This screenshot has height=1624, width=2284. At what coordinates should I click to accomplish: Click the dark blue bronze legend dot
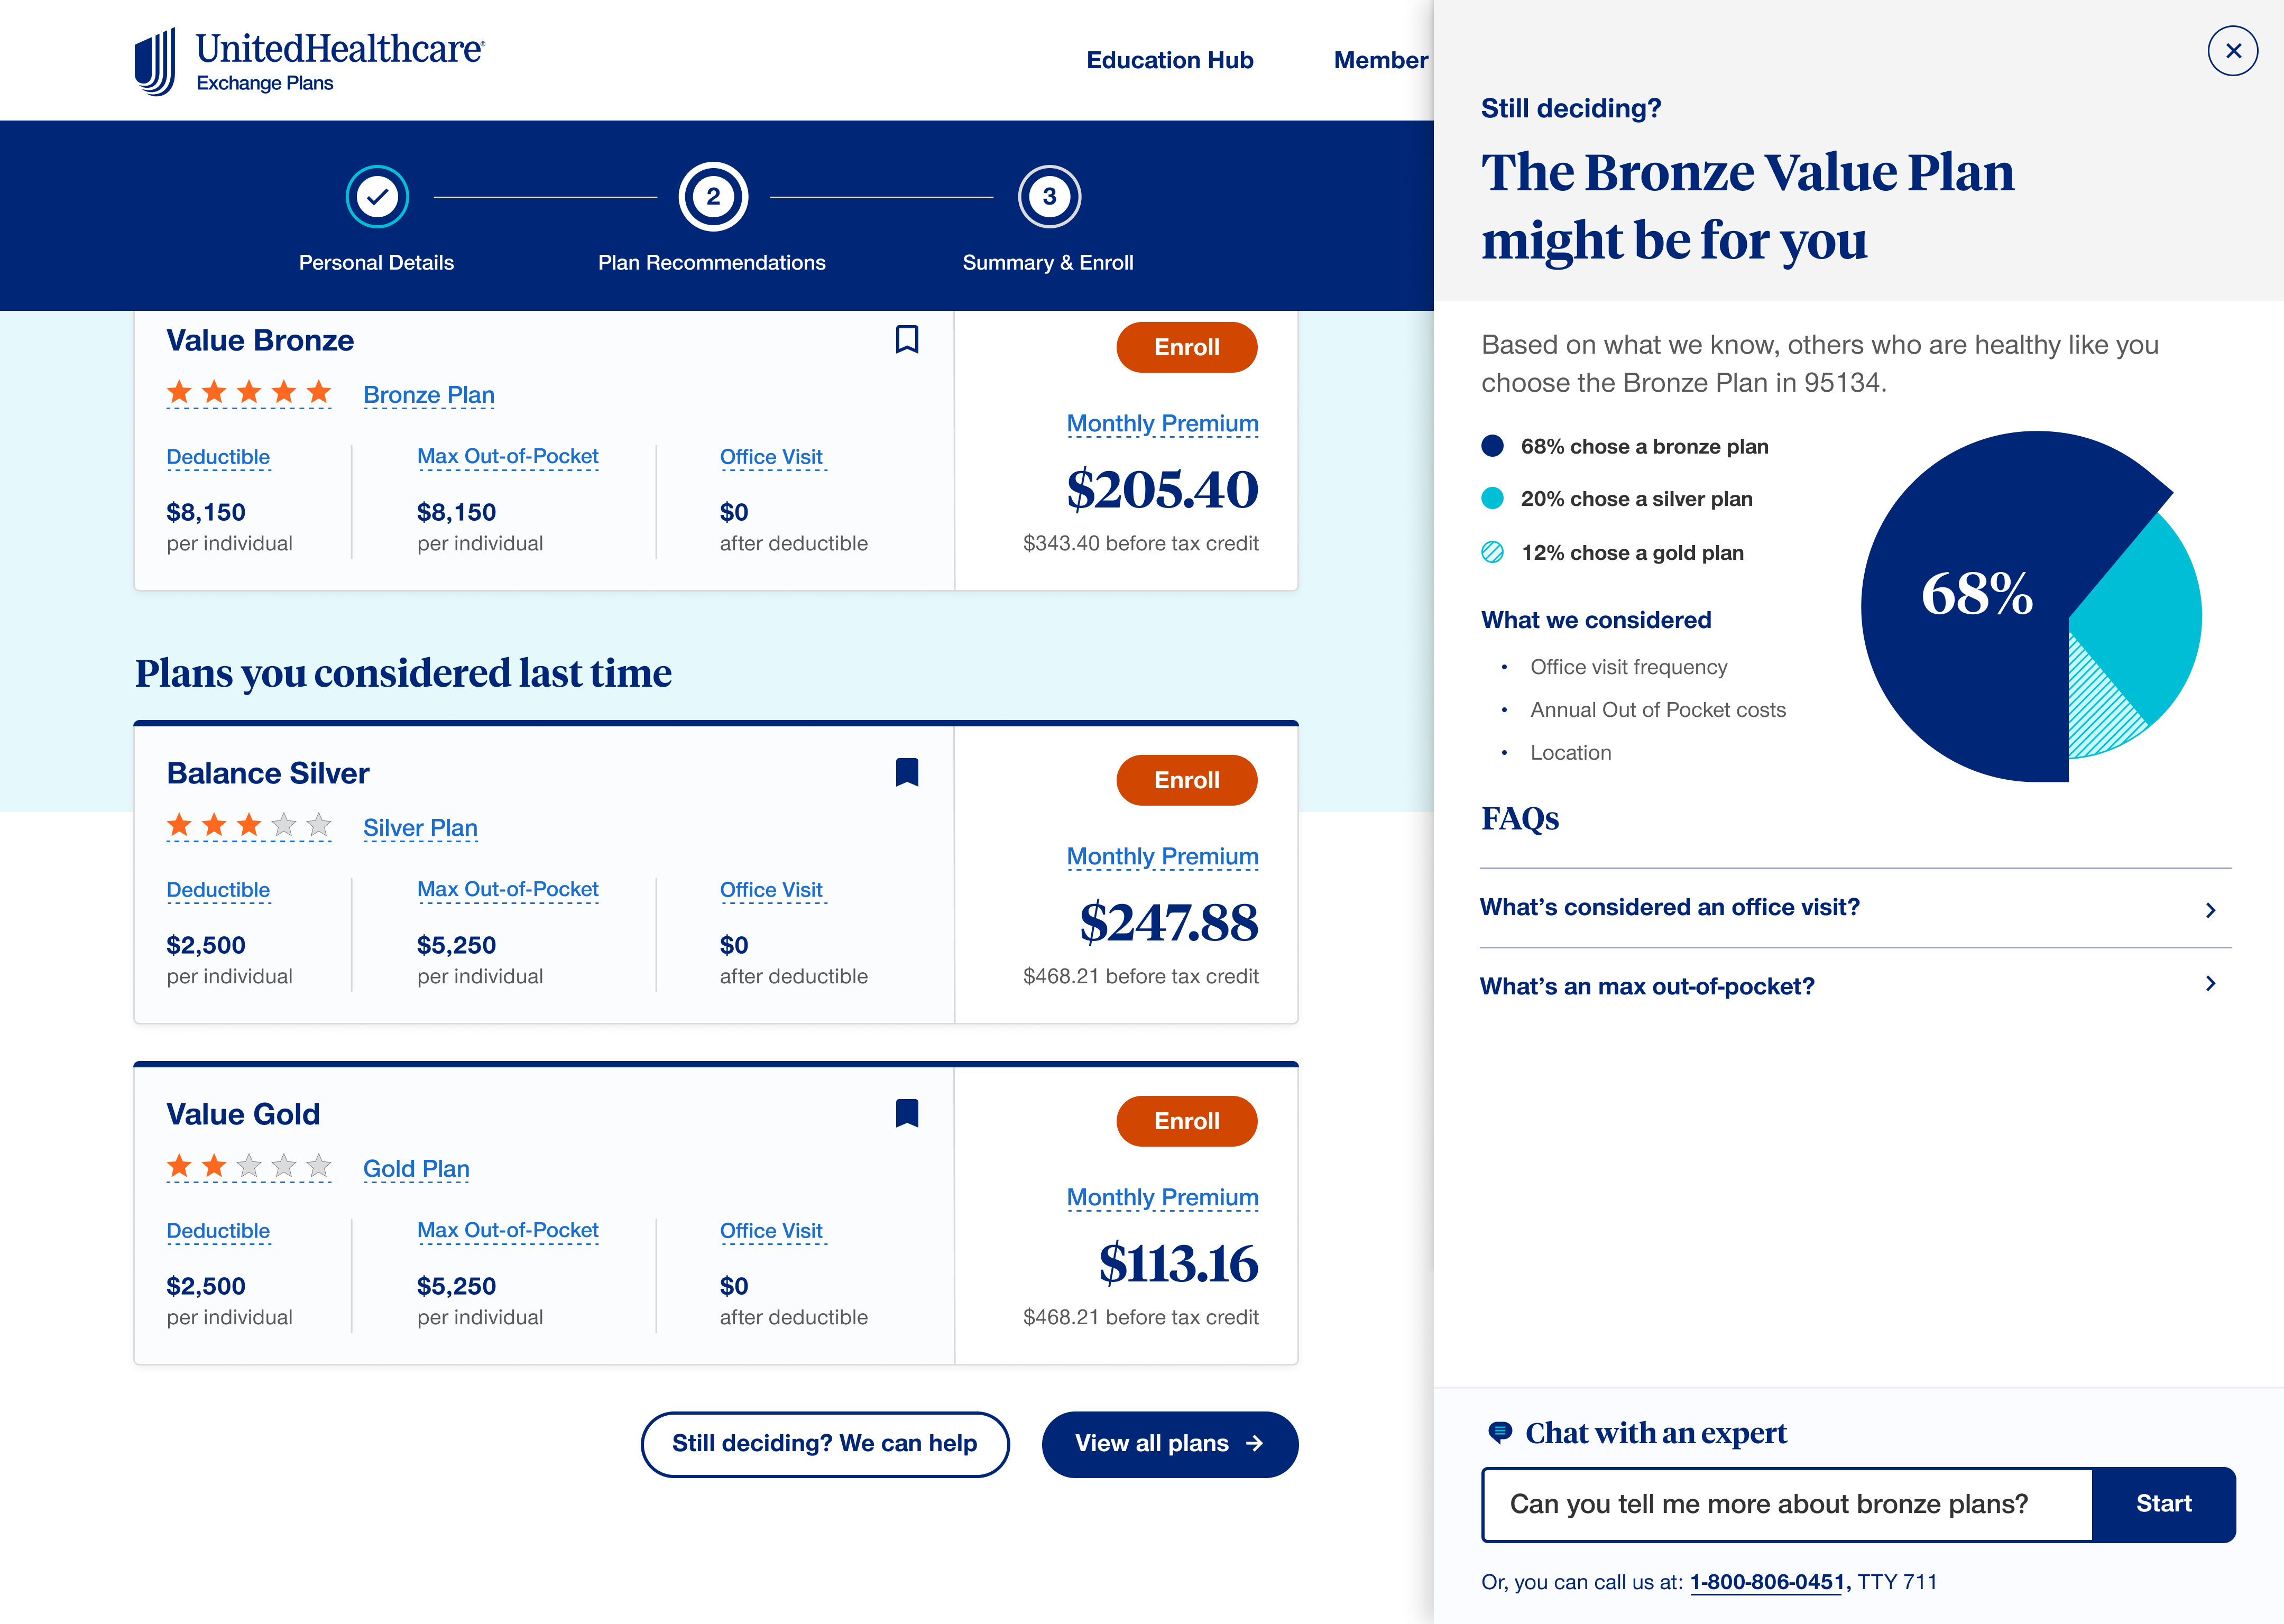point(1492,446)
